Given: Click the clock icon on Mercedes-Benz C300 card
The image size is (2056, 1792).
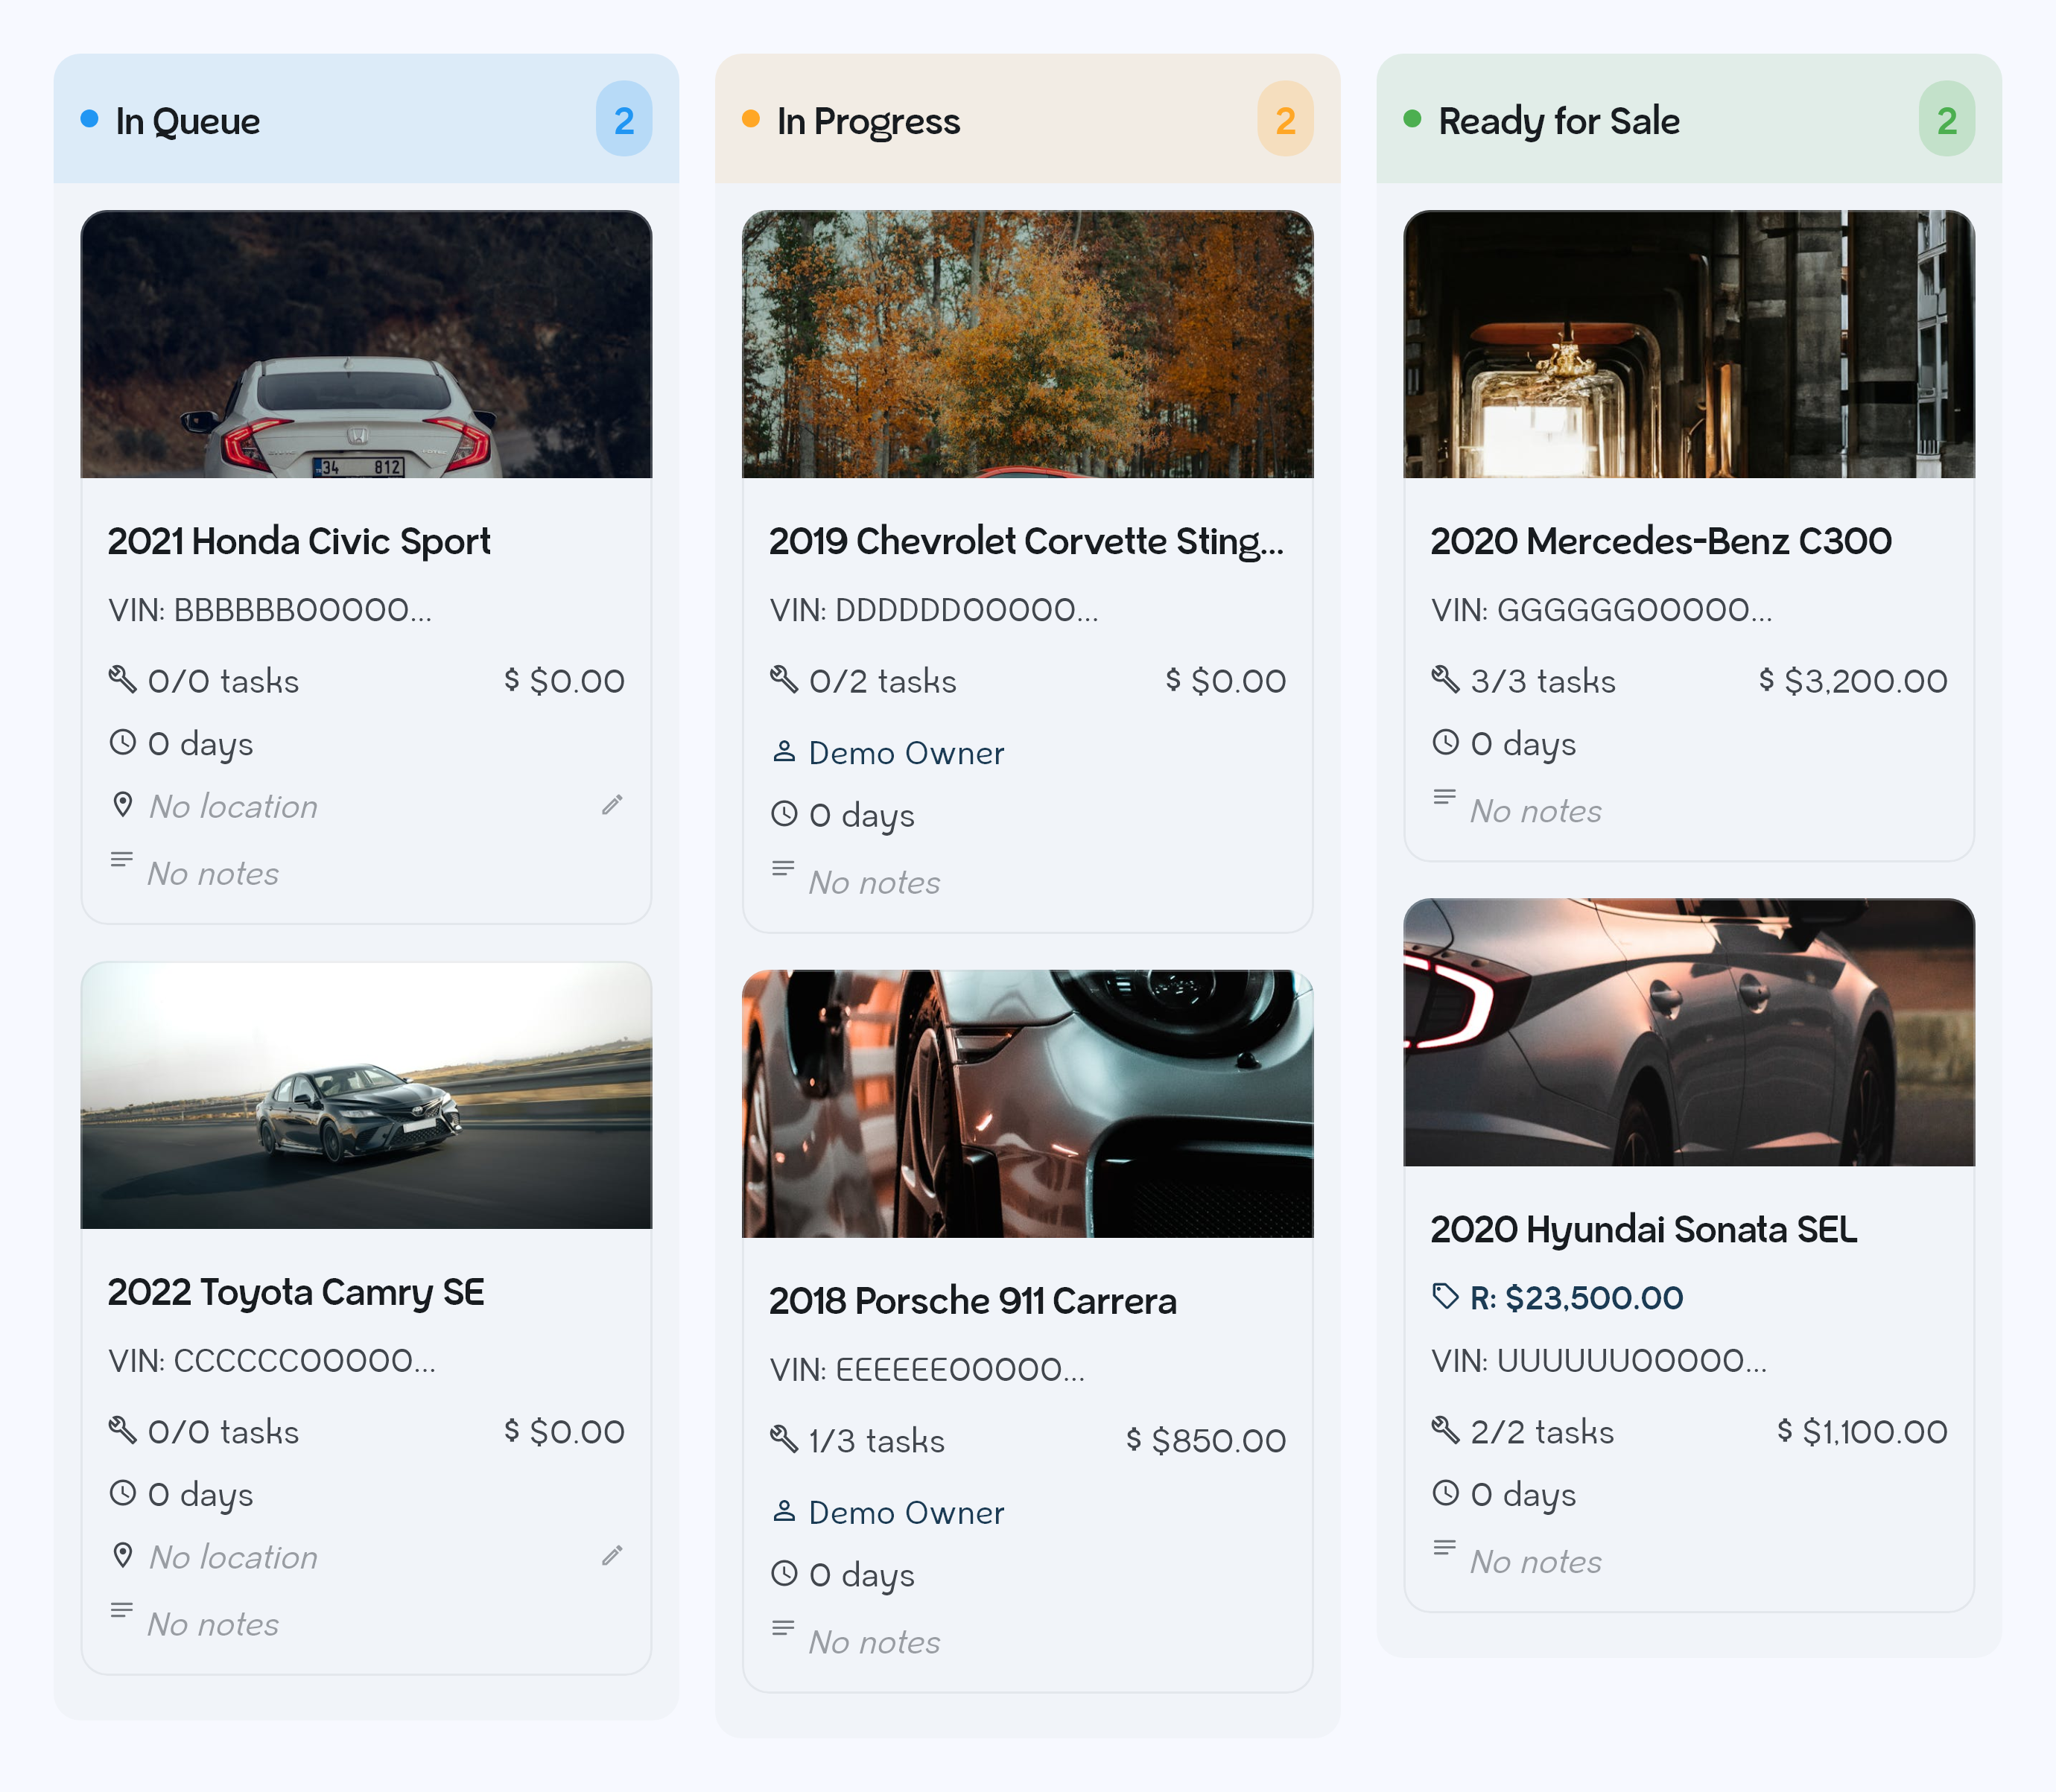Looking at the screenshot, I should (x=1445, y=743).
